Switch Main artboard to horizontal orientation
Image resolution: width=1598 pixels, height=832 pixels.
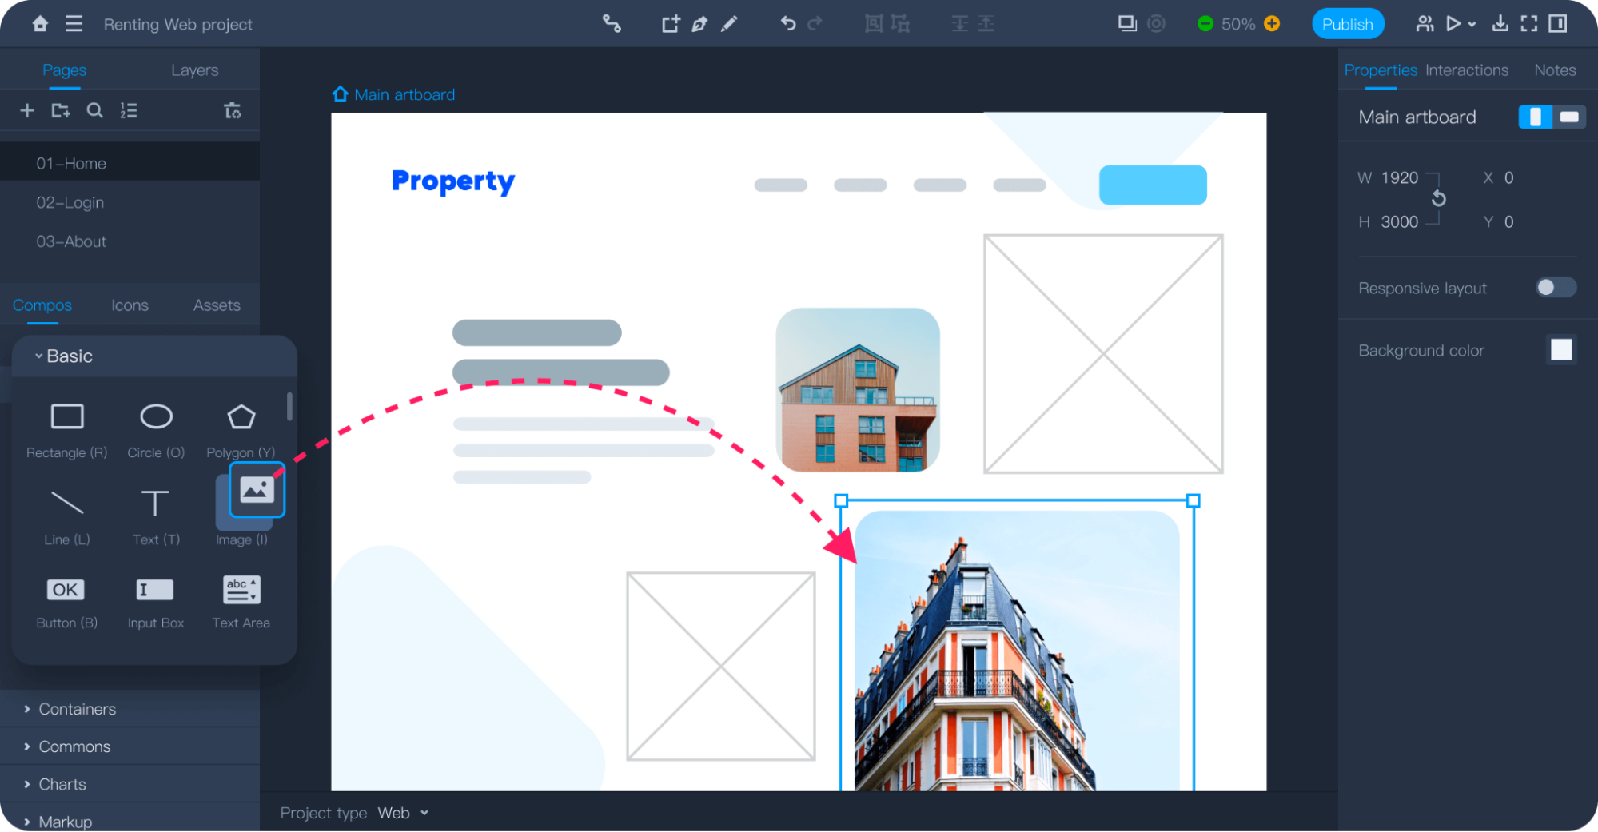pos(1571,117)
